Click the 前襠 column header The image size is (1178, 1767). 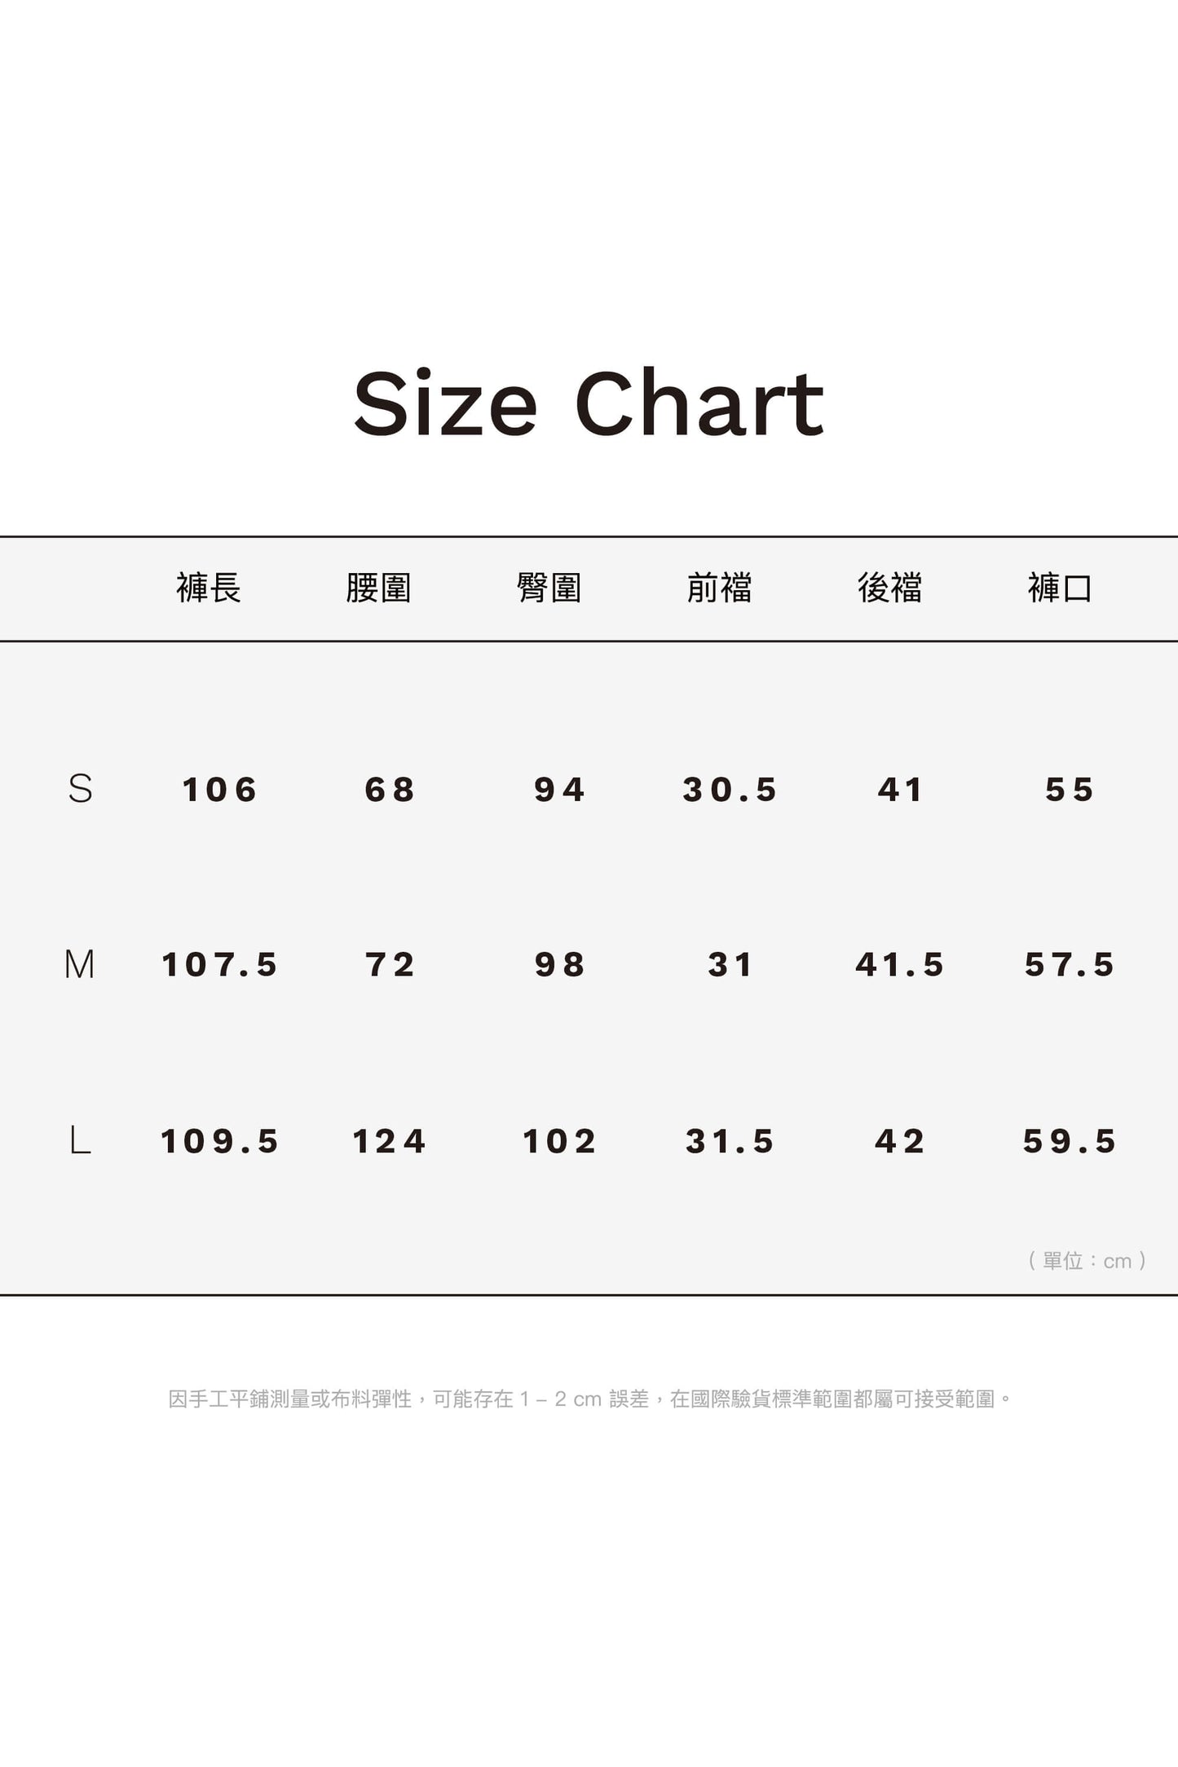(719, 588)
